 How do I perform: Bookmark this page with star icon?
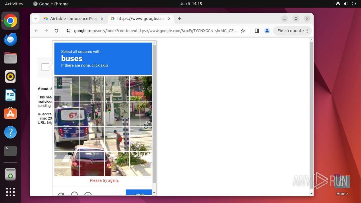tap(243, 31)
